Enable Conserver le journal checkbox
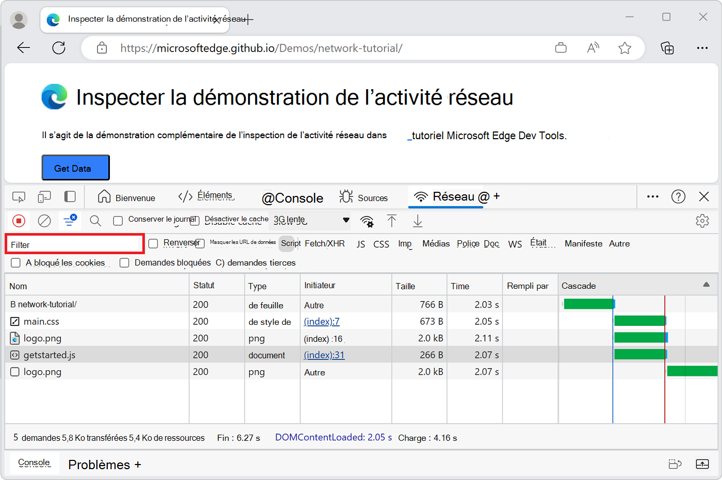Screen dimensions: 722x480 (x=118, y=221)
